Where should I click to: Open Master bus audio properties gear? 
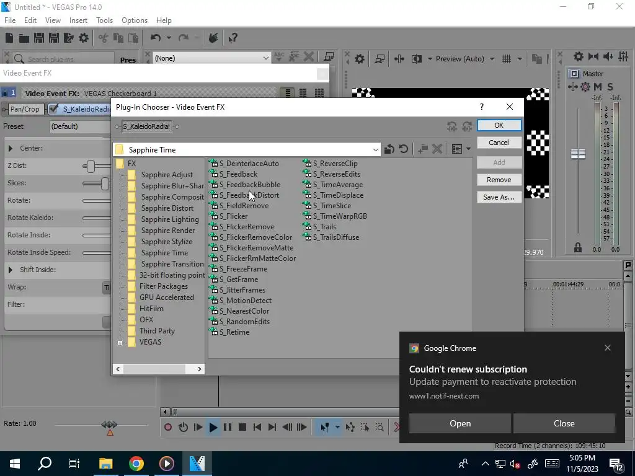tap(579, 56)
